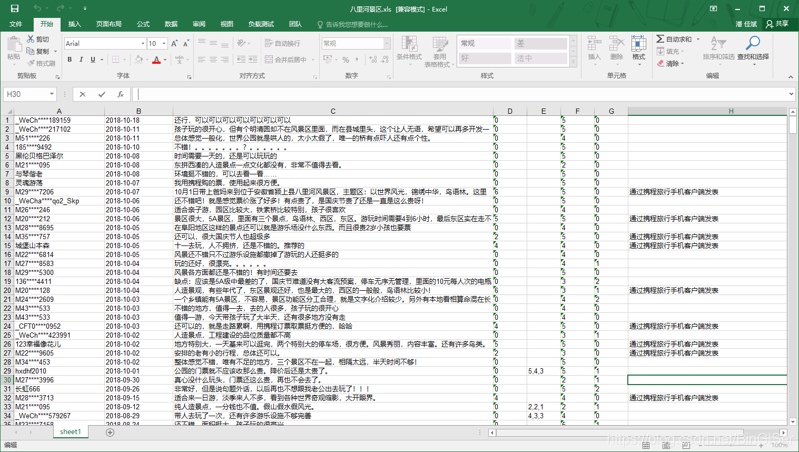Image resolution: width=799 pixels, height=452 pixels.
Task: Click the Insert Function fx icon
Action: (x=121, y=94)
